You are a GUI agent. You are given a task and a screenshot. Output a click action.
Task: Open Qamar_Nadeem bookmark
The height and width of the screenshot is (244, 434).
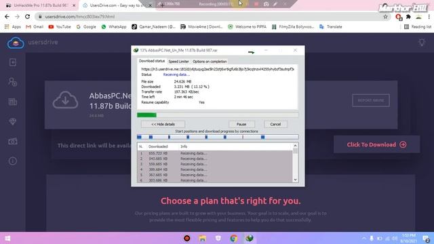tap(154, 27)
